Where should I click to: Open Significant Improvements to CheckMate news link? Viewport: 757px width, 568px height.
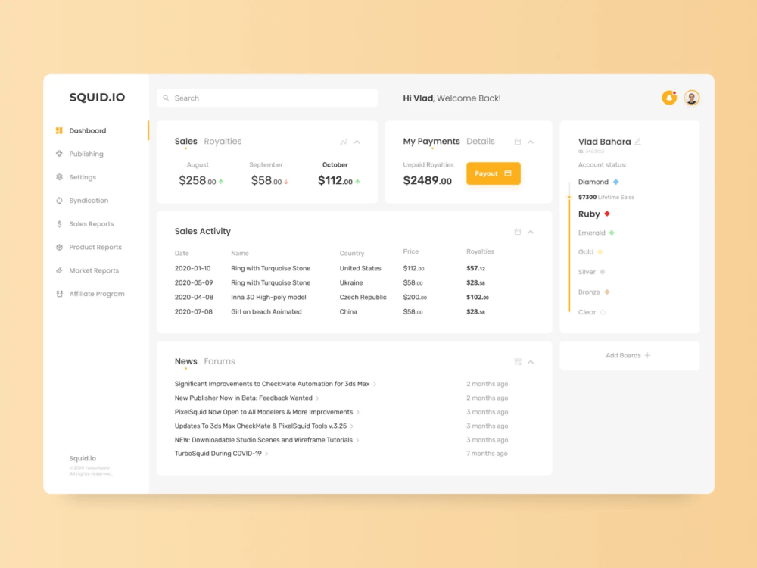pyautogui.click(x=272, y=384)
